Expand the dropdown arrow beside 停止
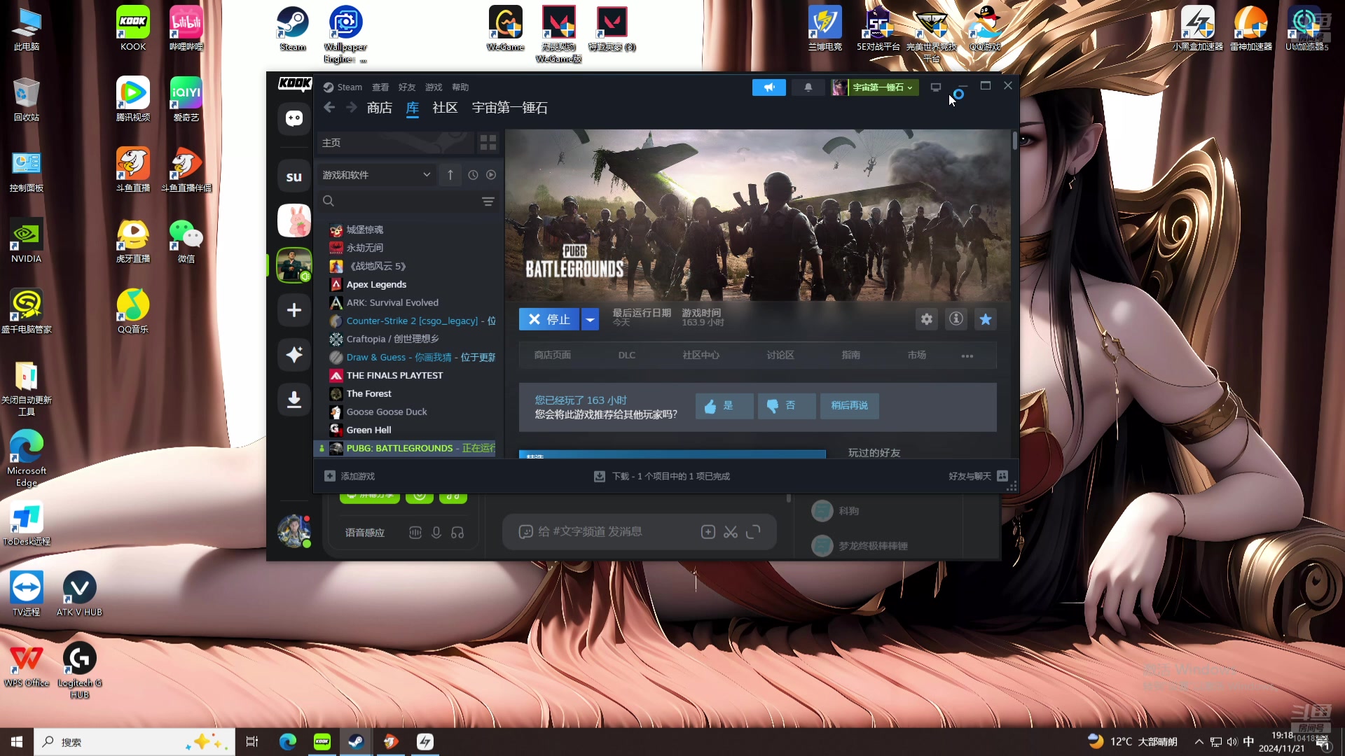Image resolution: width=1345 pixels, height=756 pixels. click(x=591, y=319)
